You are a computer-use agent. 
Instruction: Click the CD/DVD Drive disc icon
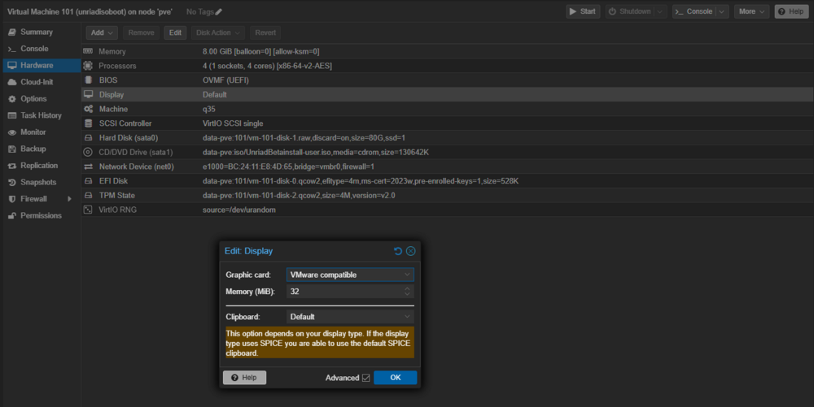pos(88,152)
